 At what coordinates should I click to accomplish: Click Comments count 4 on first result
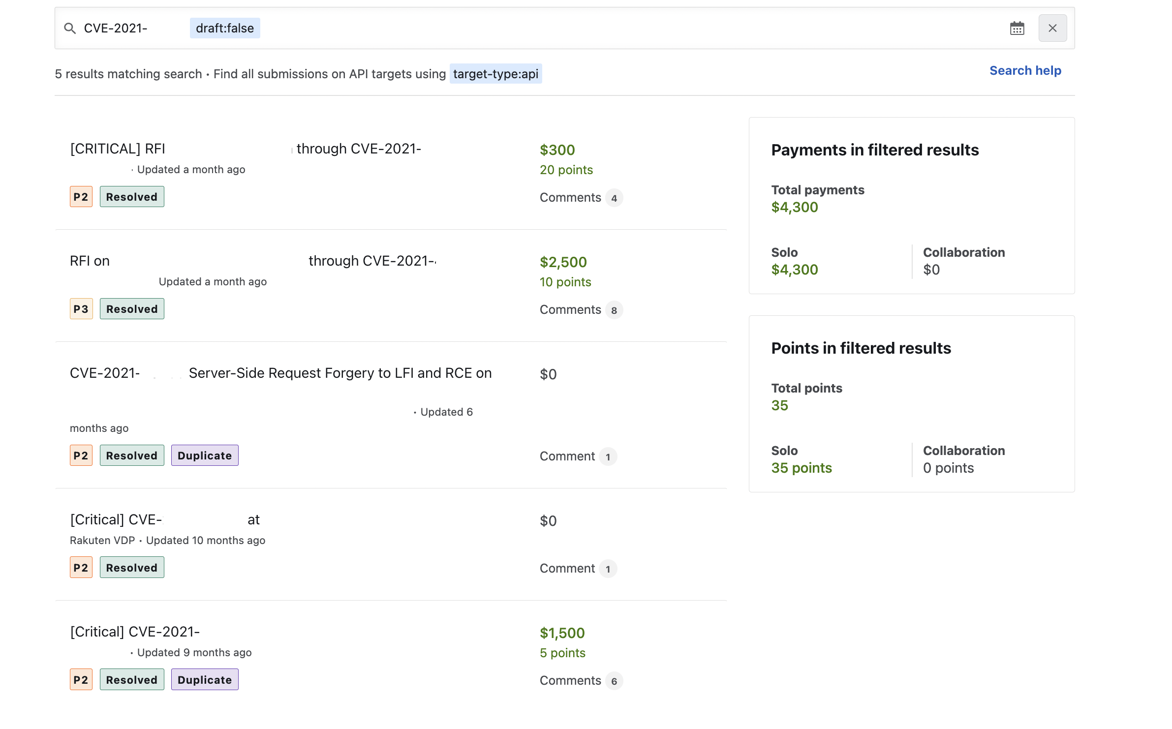click(614, 198)
